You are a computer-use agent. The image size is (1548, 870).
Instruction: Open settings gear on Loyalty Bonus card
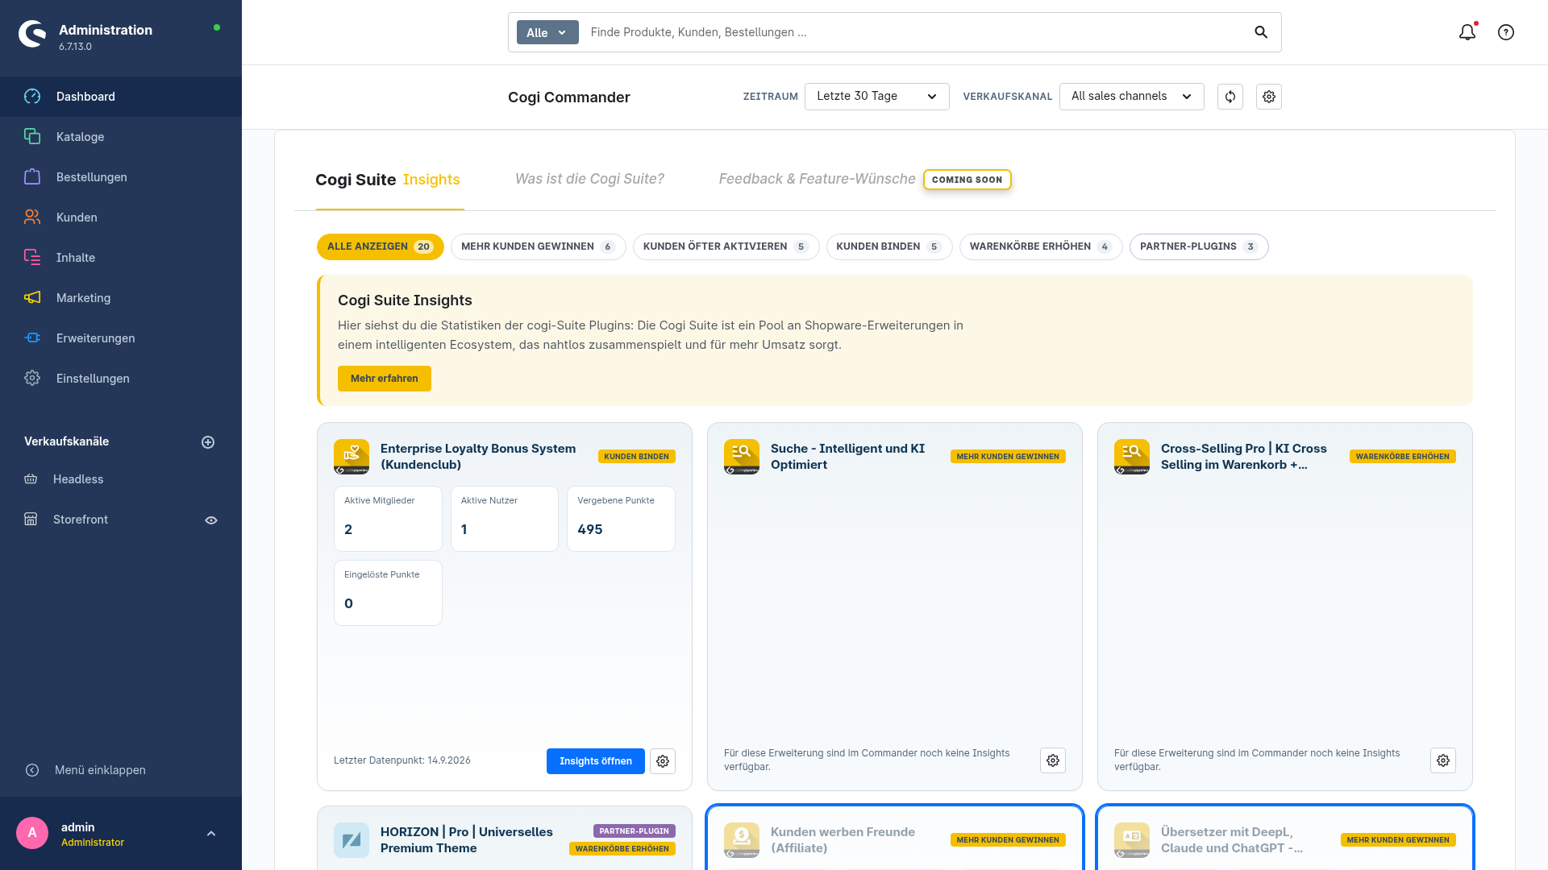point(663,761)
